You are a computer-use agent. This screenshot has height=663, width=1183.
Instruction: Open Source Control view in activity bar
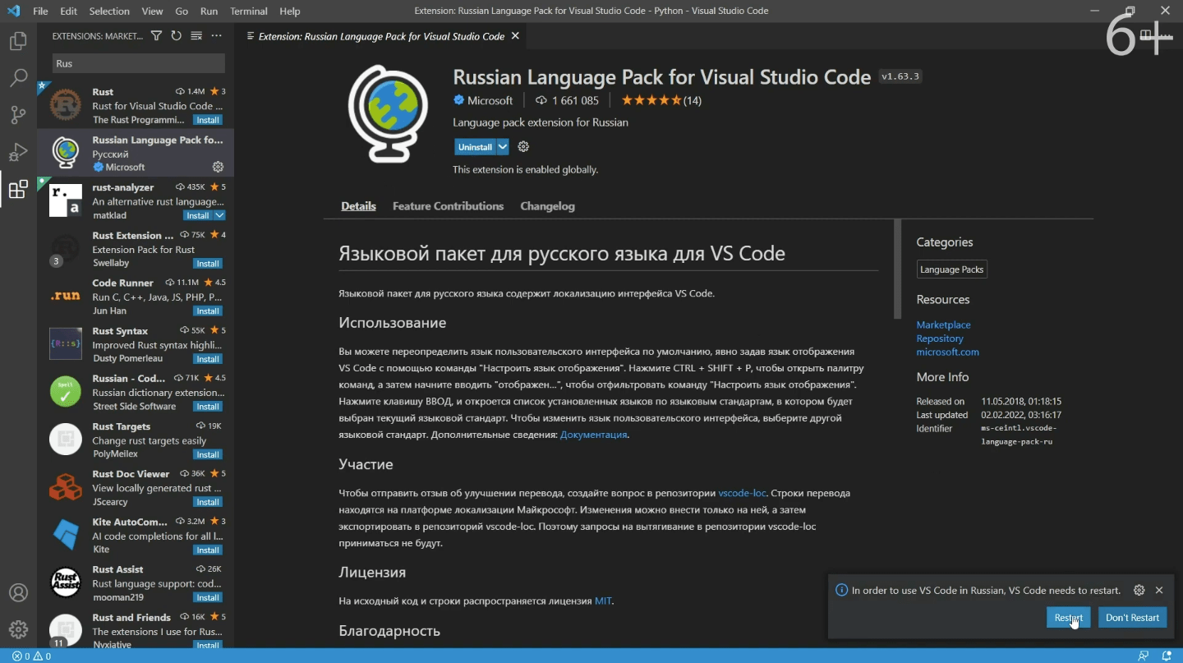(18, 115)
